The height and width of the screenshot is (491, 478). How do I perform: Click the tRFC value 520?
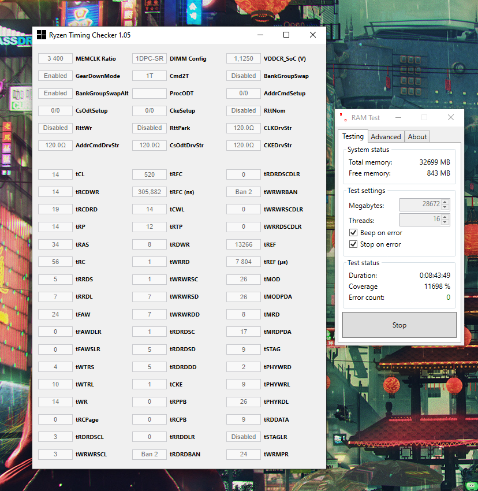pos(150,174)
